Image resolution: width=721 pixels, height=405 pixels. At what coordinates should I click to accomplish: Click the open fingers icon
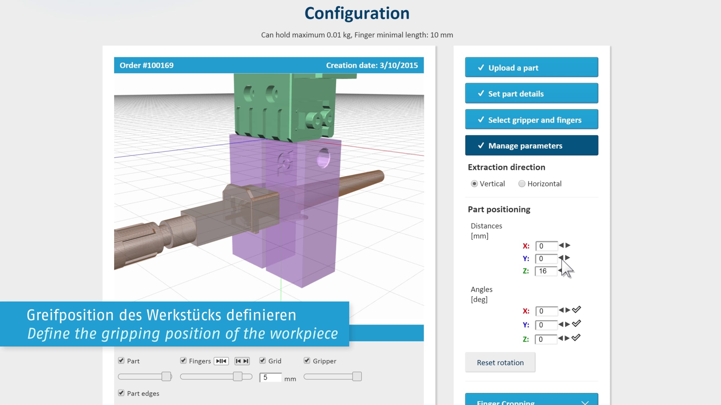pos(242,361)
